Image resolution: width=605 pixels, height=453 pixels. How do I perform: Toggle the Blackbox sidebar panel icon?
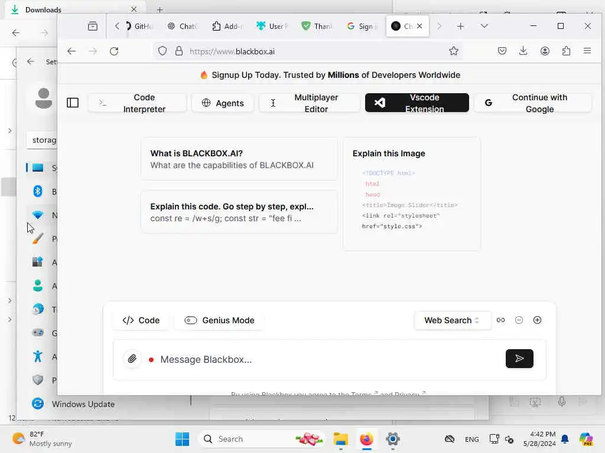pyautogui.click(x=73, y=103)
